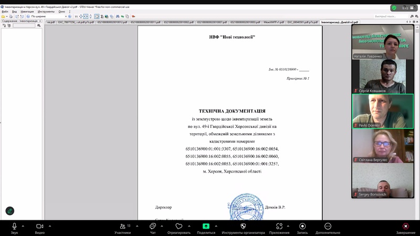Click the green annotate pencil button

10,211
